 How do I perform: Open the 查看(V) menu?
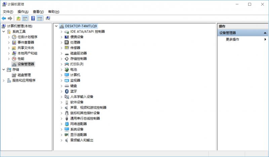point(38,12)
